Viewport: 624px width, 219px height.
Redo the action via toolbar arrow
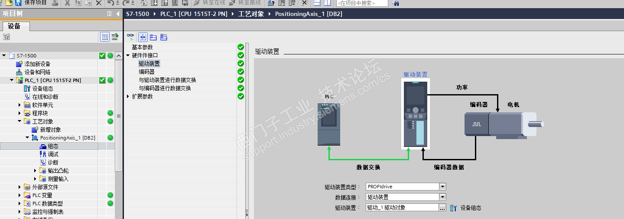click(x=126, y=3)
